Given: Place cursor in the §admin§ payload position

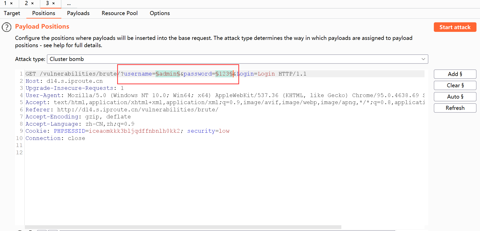Looking at the screenshot, I should 168,74.
